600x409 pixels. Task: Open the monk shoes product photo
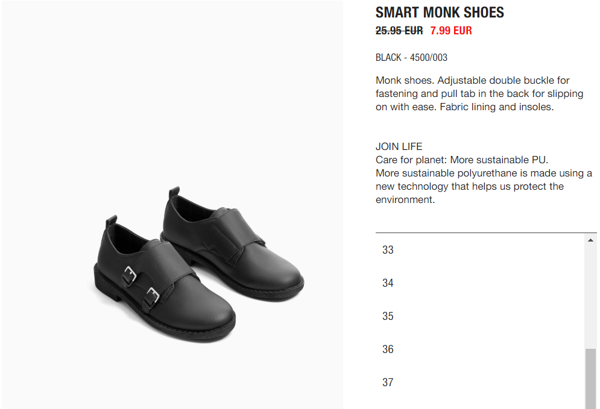pos(172,205)
